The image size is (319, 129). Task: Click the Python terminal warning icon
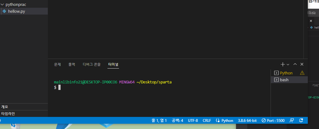tap(302, 73)
